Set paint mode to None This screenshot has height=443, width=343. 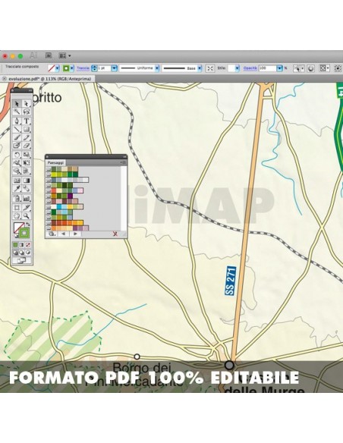pyautogui.click(x=28, y=245)
